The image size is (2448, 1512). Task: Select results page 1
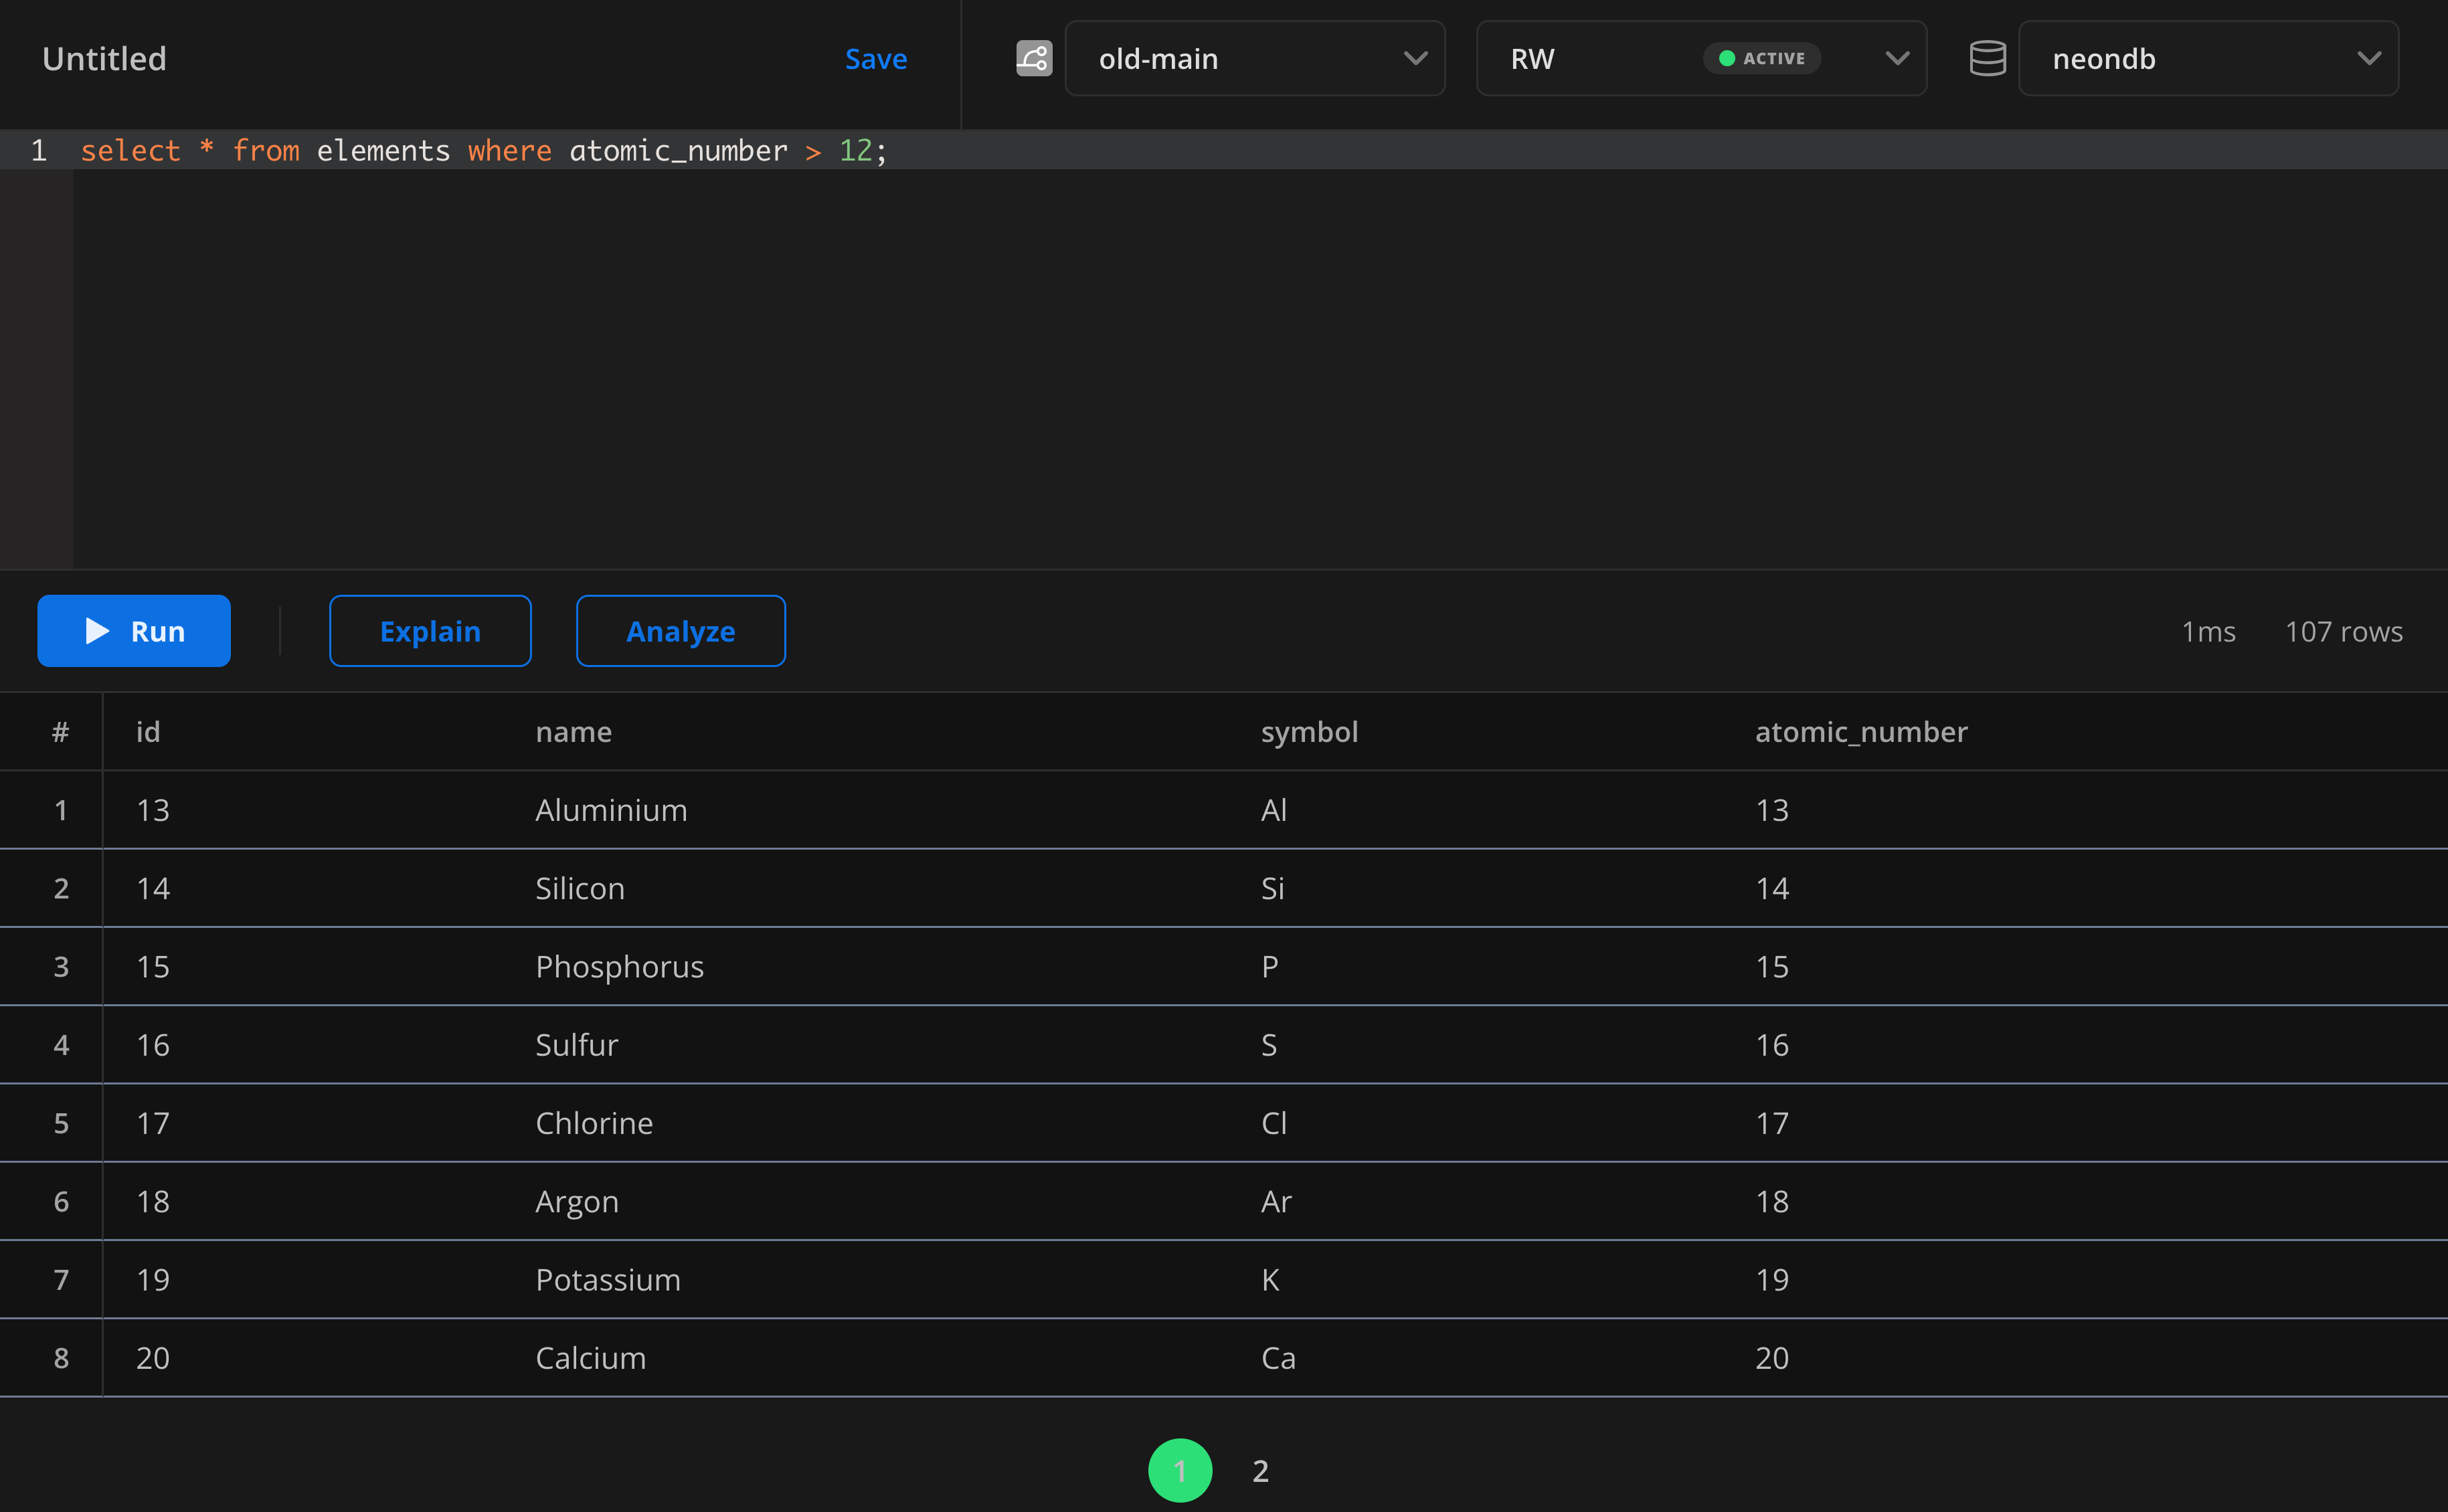[x=1180, y=1471]
